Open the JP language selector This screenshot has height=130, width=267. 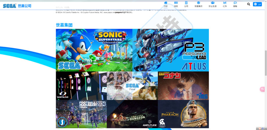point(257,4)
